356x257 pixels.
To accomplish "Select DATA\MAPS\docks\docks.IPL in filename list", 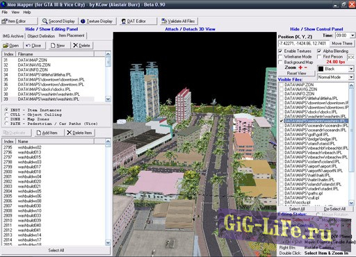I will tap(49, 90).
